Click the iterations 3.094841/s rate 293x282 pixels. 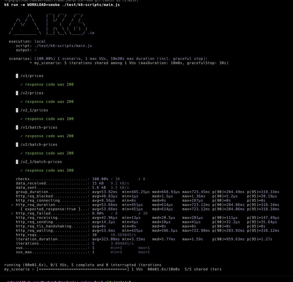[x=122, y=244]
